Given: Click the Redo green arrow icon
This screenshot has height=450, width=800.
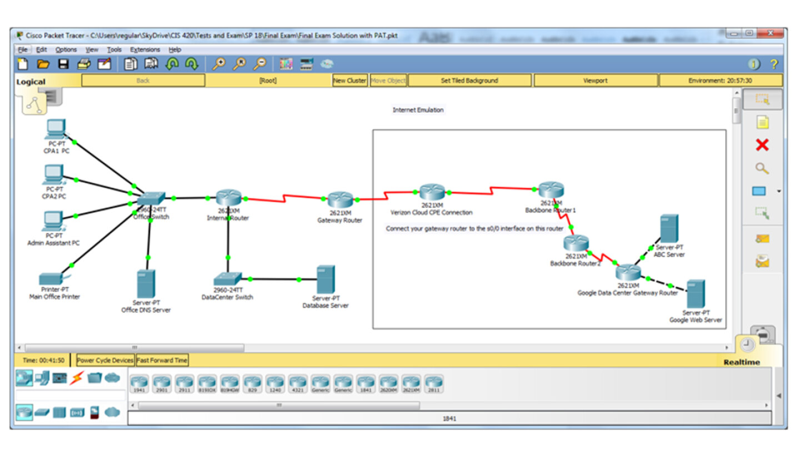Looking at the screenshot, I should click(192, 64).
